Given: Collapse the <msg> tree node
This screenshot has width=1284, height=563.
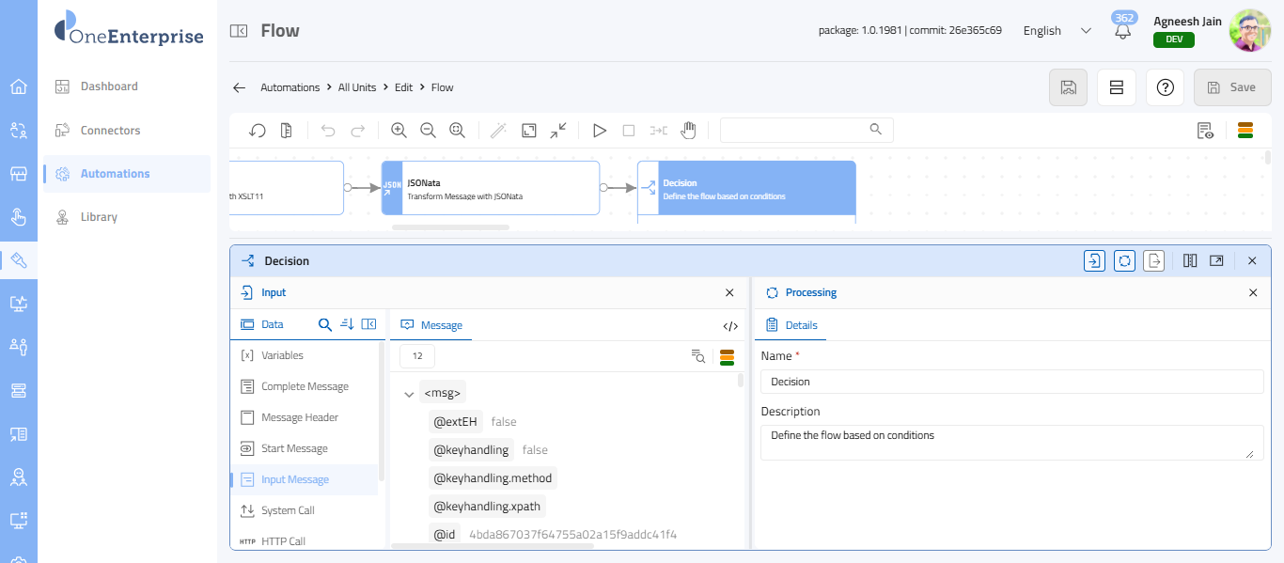Looking at the screenshot, I should click(409, 394).
